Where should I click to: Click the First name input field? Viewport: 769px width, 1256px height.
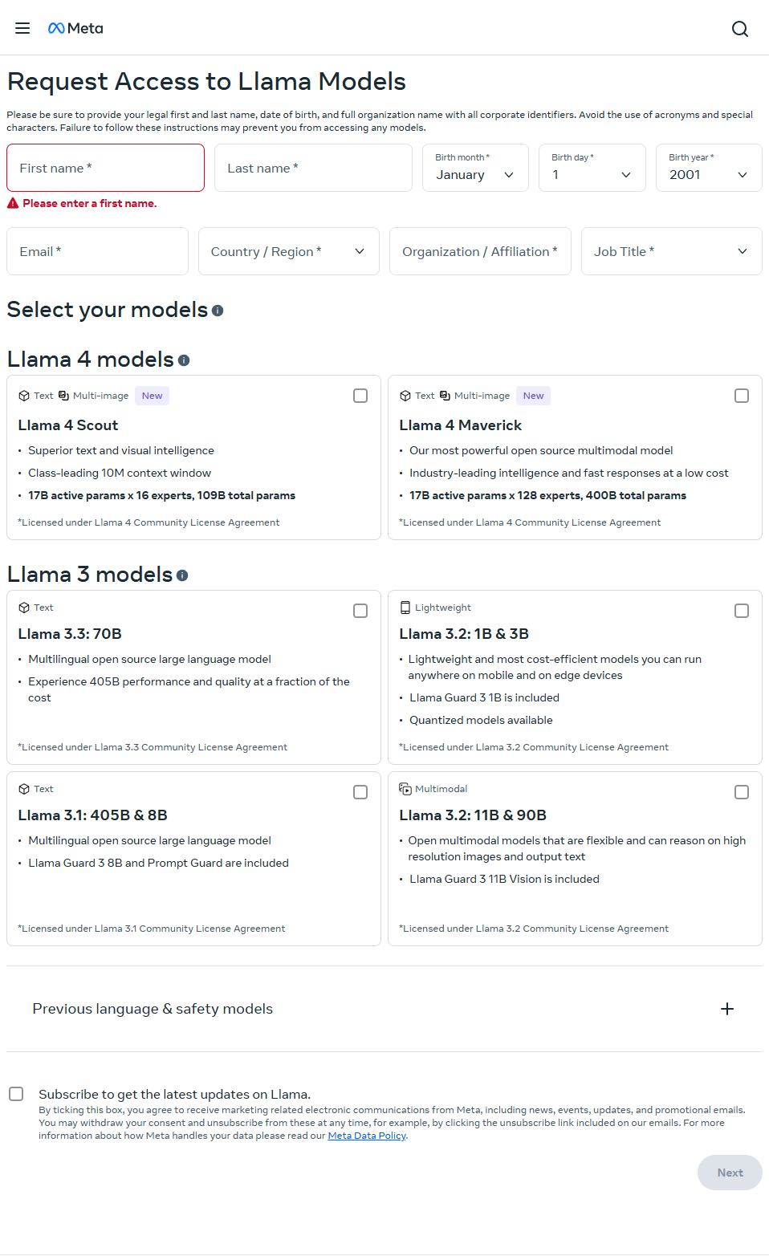tap(105, 168)
